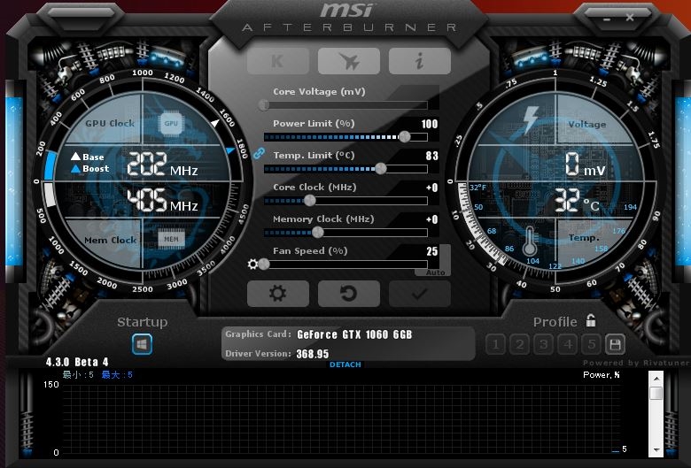691x468 pixels.
Task: Open settings with the gear button
Action: (x=278, y=293)
